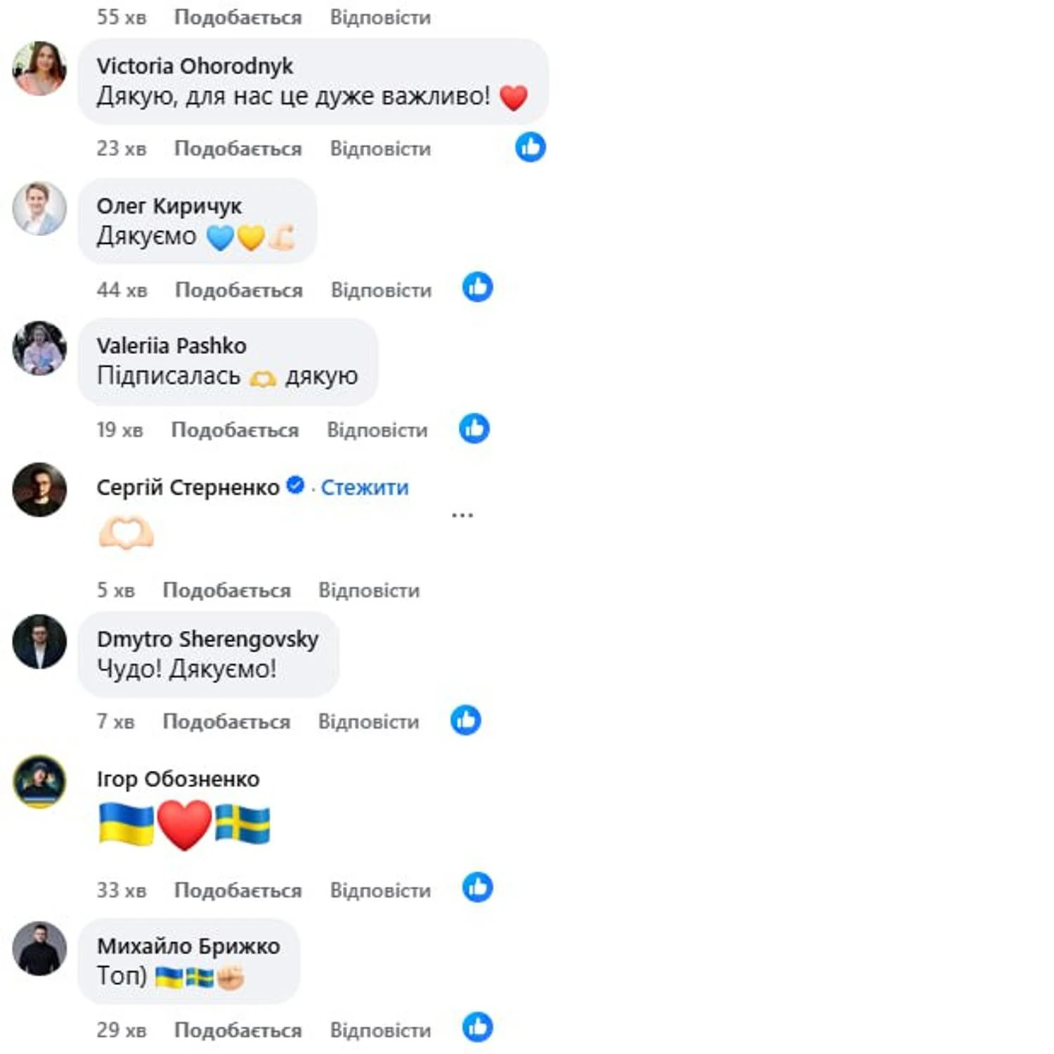
Task: Click Відповісти under Dmytro Sherengovsky's comment
Action: pos(369,722)
